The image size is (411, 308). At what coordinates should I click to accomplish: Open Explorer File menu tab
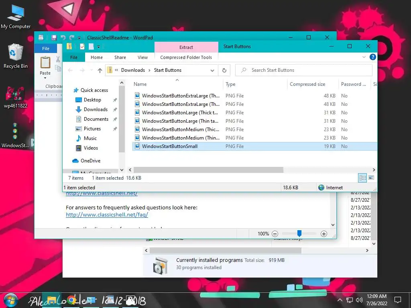click(x=74, y=57)
